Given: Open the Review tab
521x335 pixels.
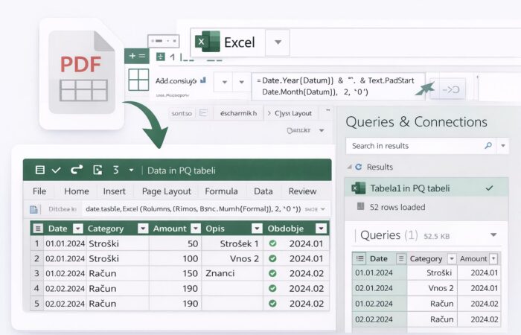Looking at the screenshot, I should [x=302, y=191].
